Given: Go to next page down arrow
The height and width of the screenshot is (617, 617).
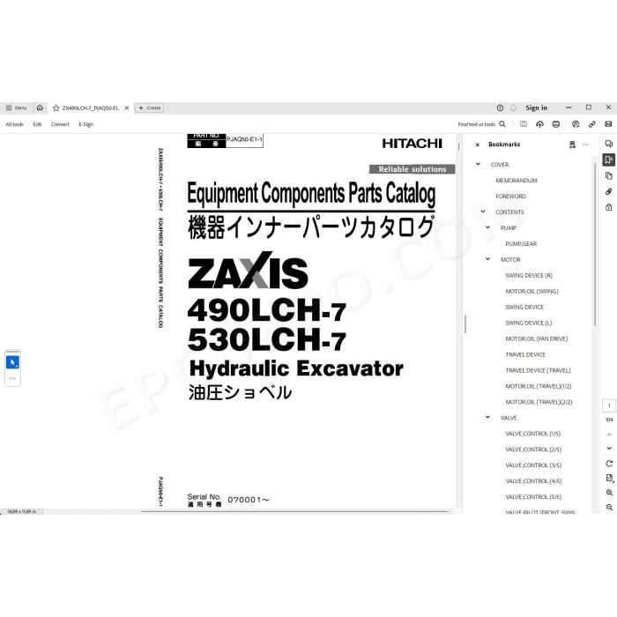Looking at the screenshot, I should (609, 448).
